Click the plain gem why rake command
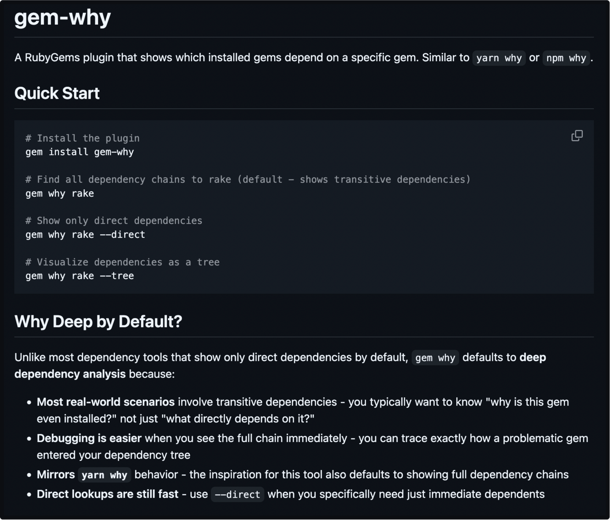 60,193
